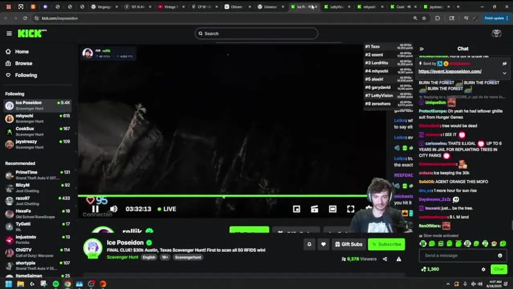
Task: Insert first emote in quick emote row
Action: coord(423,243)
